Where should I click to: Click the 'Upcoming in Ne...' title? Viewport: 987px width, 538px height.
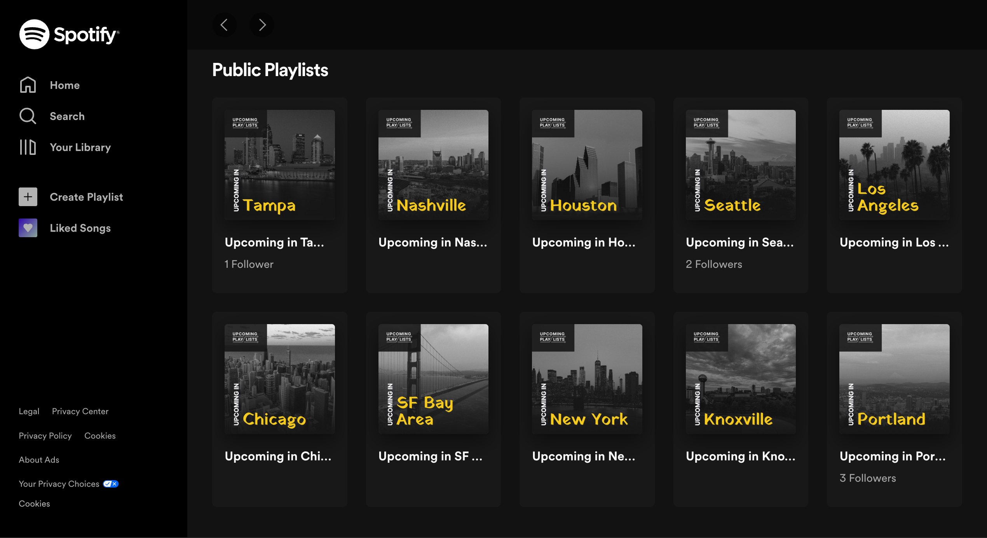pyautogui.click(x=584, y=456)
